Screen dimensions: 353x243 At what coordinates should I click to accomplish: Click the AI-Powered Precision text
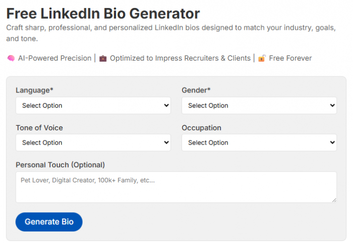[54, 58]
